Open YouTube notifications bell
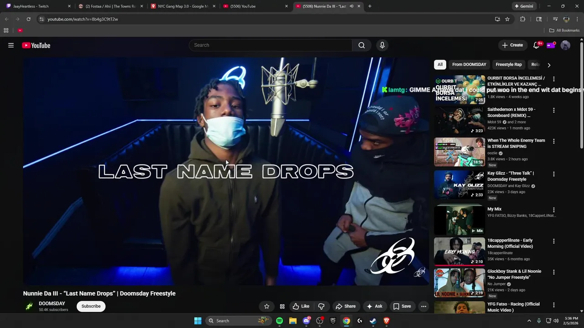This screenshot has height=328, width=584. click(537, 45)
